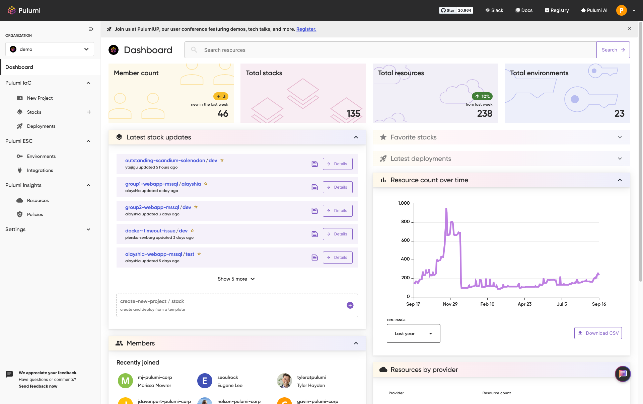
Task: Collapse the Members panel
Action: pos(356,343)
